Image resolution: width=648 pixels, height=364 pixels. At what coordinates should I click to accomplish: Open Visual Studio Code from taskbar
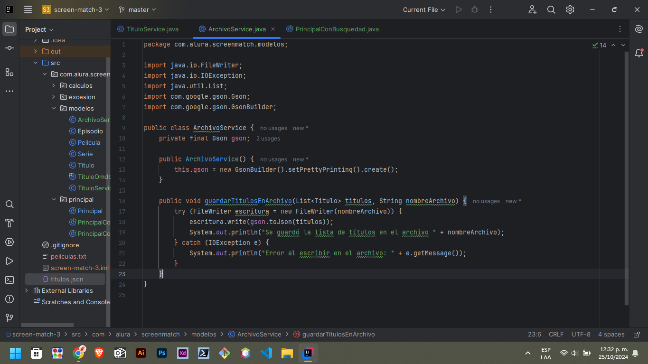(266, 353)
